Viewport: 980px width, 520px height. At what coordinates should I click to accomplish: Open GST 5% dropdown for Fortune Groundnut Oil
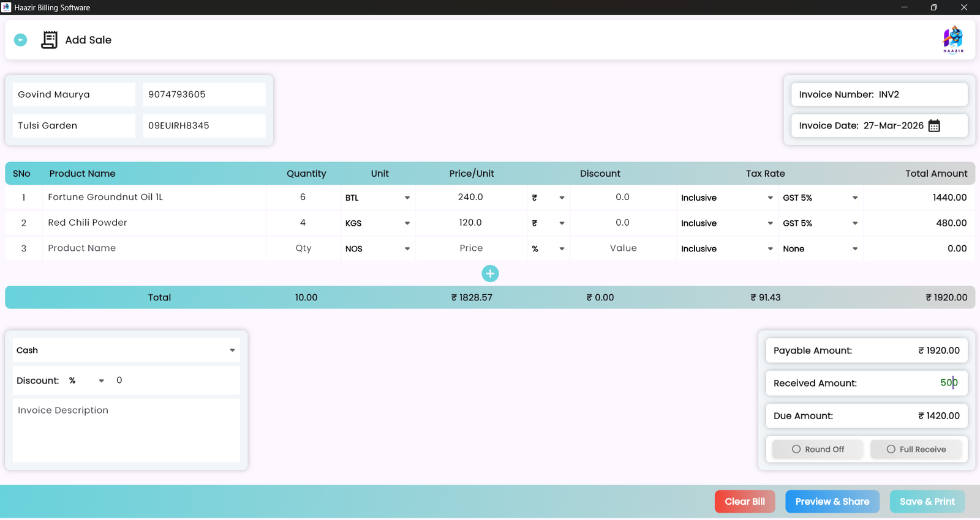[x=820, y=198]
